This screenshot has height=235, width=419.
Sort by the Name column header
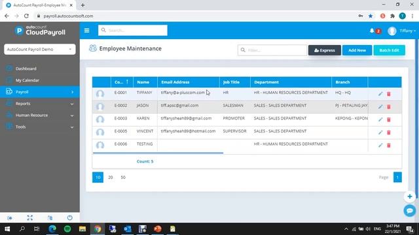[145, 82]
